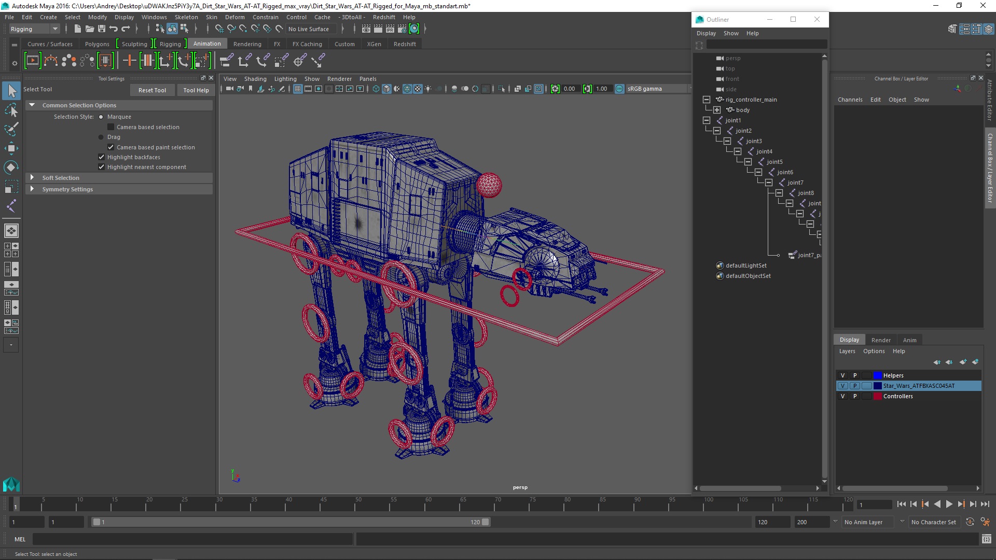Activate the Scale tool in toolbox
The width and height of the screenshot is (996, 560).
(x=11, y=186)
